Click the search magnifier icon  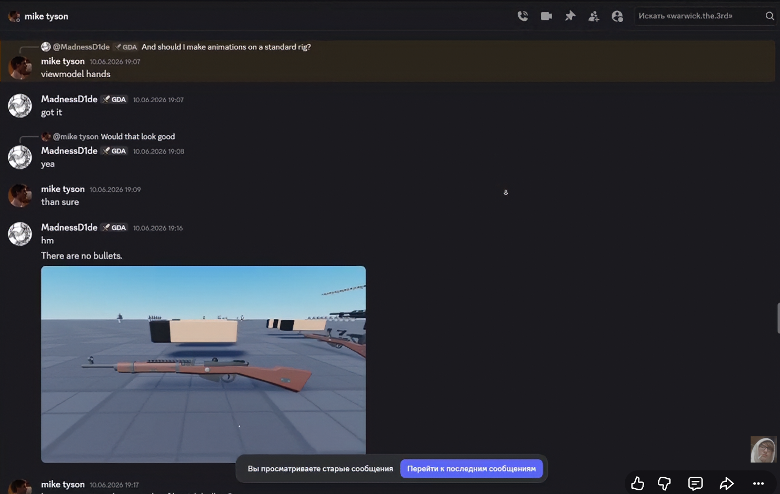point(770,16)
